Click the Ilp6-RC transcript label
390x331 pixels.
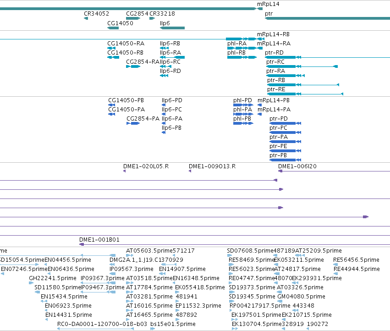pos(170,62)
